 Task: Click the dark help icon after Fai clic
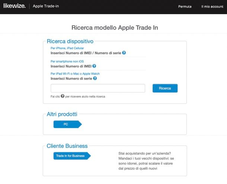[63, 96]
